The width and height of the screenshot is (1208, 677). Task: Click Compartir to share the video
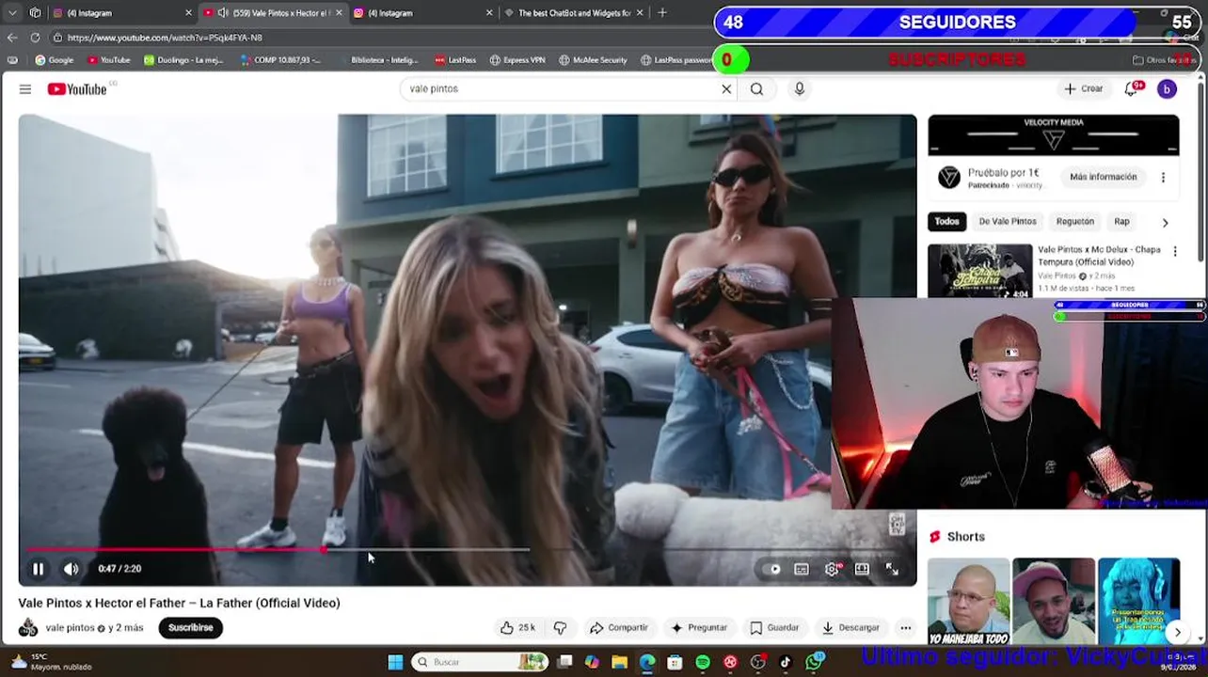point(618,627)
